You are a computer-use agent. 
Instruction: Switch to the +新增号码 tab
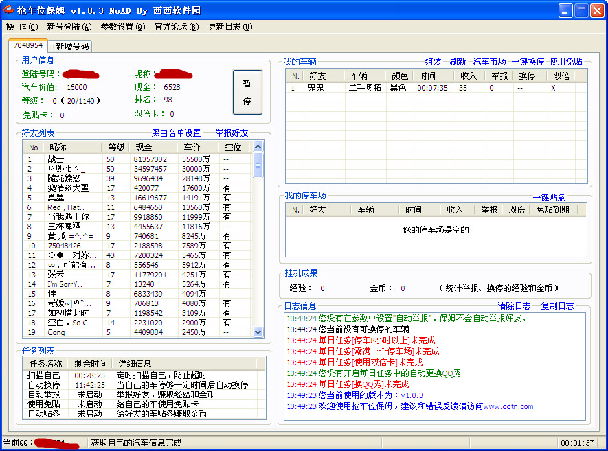point(70,46)
